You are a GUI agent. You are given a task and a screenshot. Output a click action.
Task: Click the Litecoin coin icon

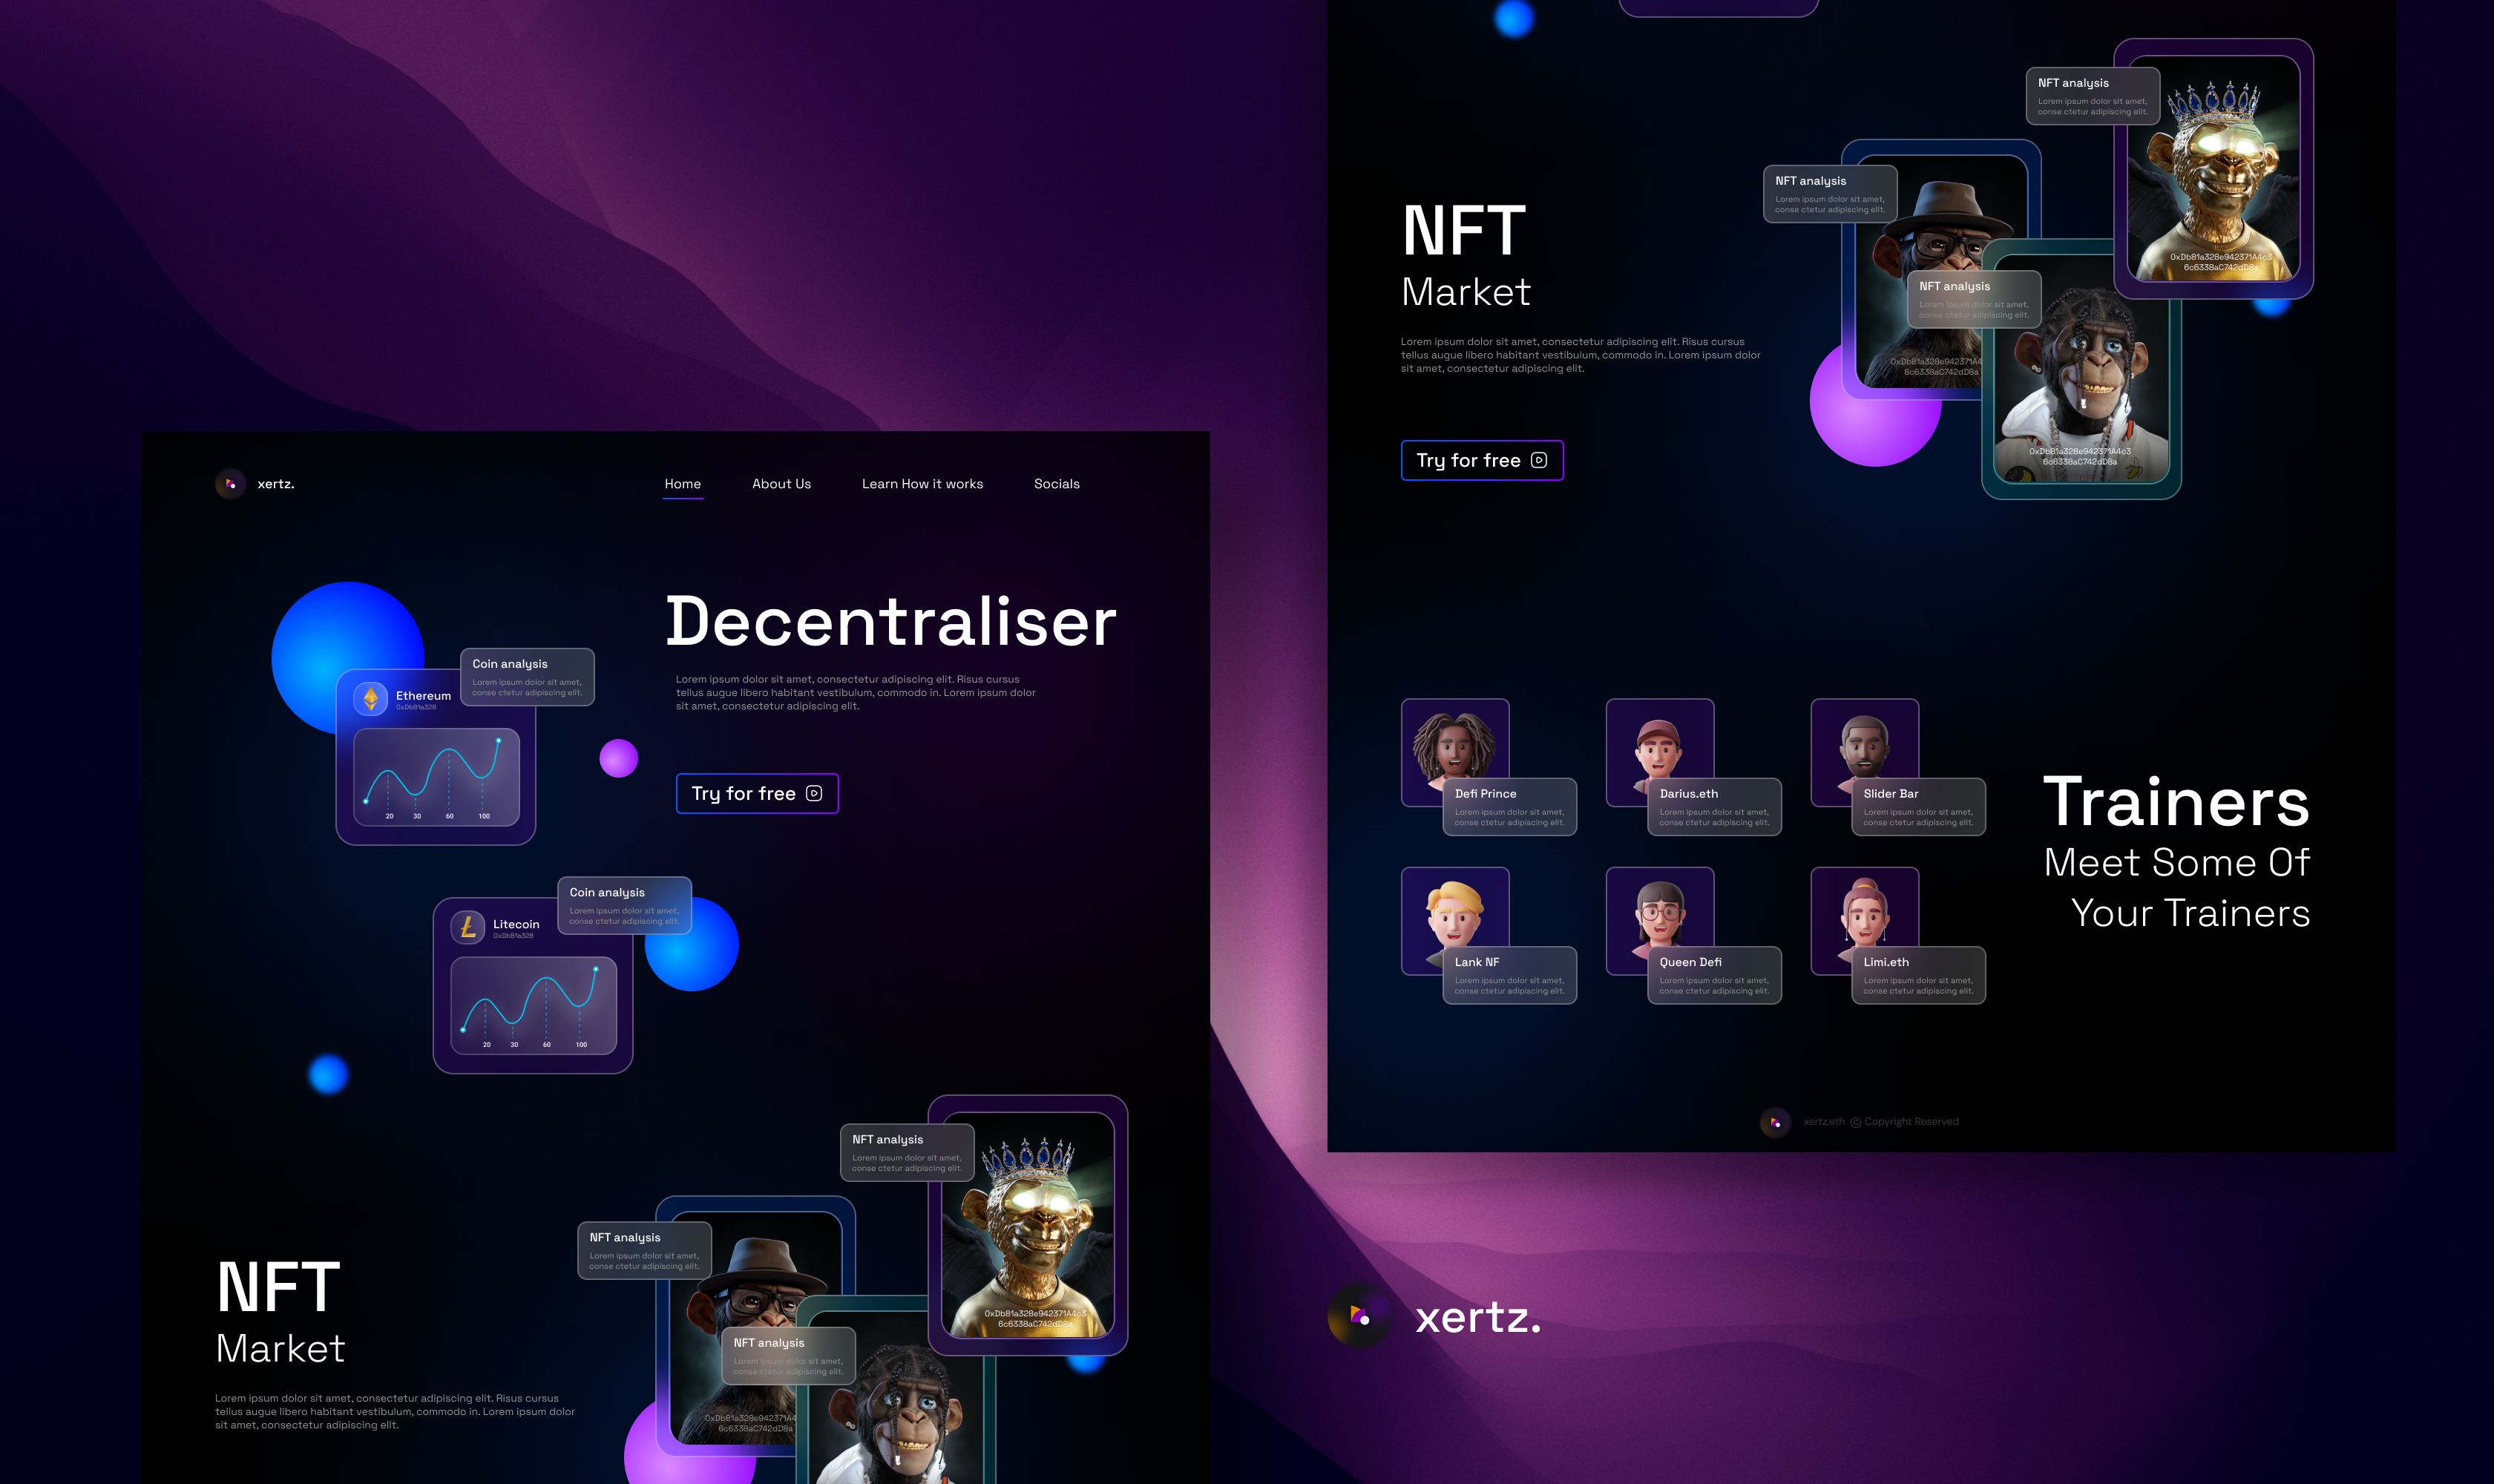(468, 928)
